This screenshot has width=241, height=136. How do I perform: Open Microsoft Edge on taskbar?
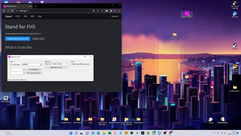(99, 133)
